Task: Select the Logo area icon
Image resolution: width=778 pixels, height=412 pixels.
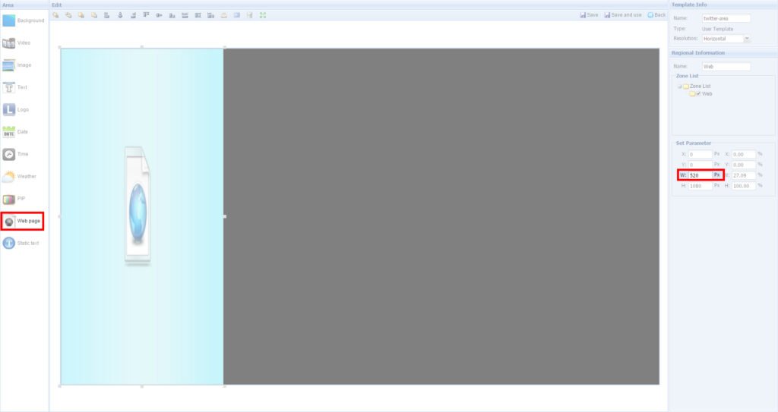Action: [x=22, y=110]
